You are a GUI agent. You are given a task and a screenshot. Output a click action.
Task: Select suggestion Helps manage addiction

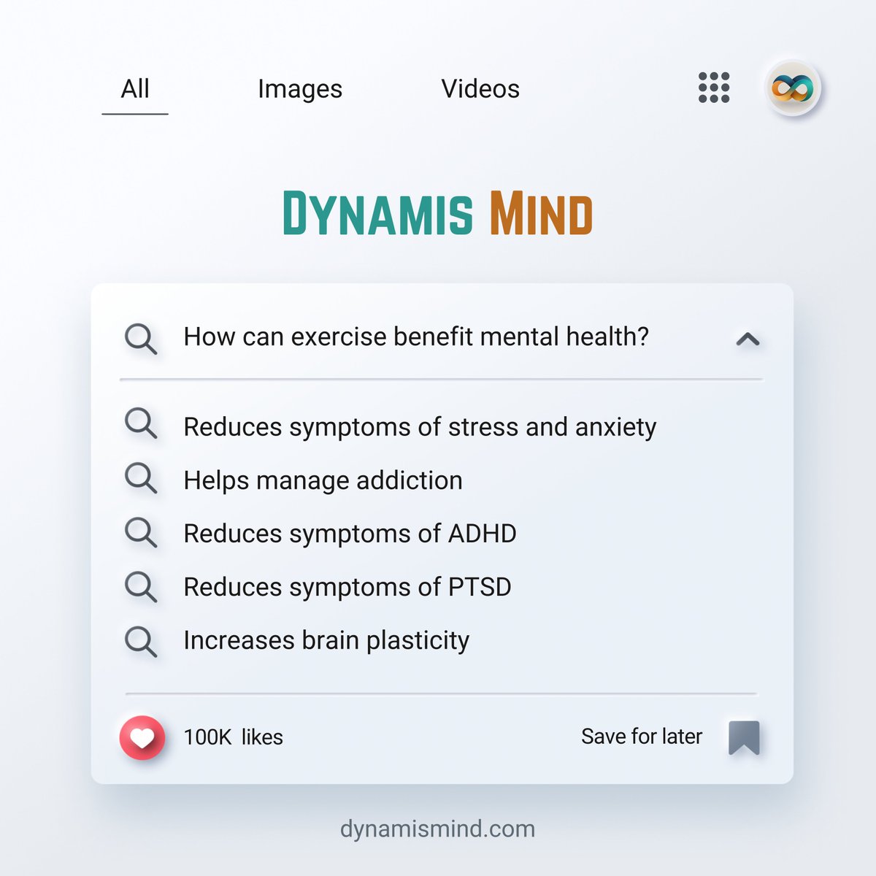[323, 480]
